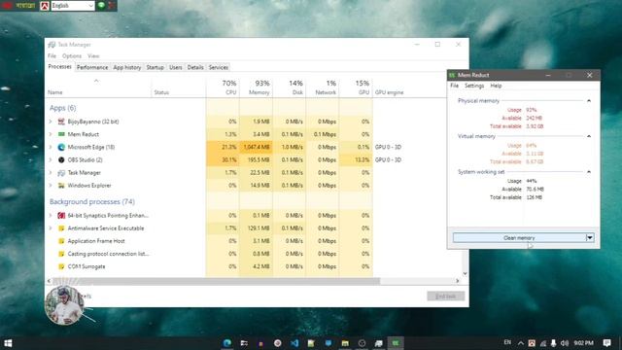Click the Antimalware Service Executable icon
The width and height of the screenshot is (622, 350).
(x=61, y=228)
